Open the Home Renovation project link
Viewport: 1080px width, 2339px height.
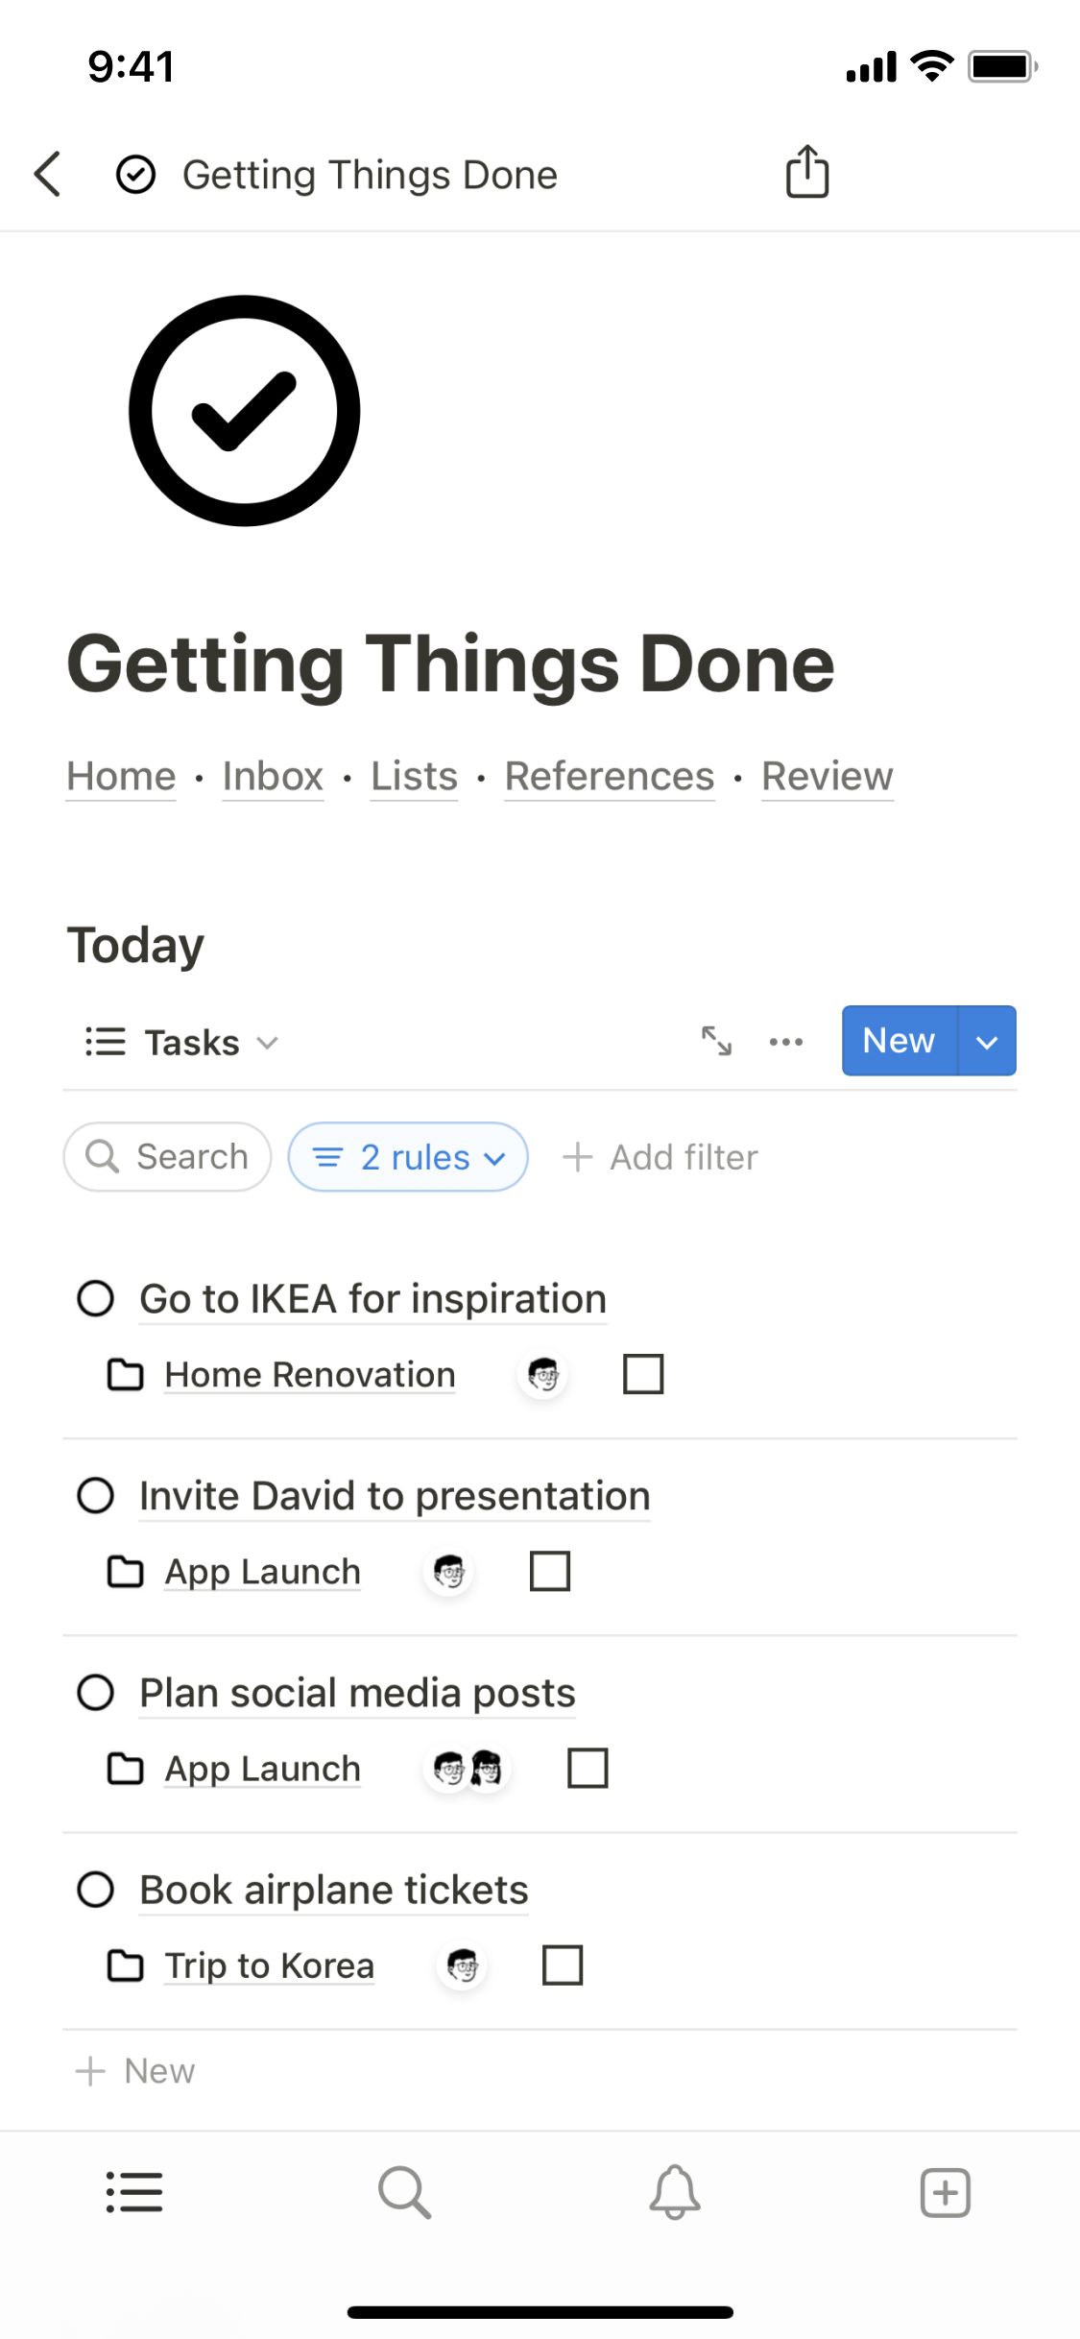309,1375
